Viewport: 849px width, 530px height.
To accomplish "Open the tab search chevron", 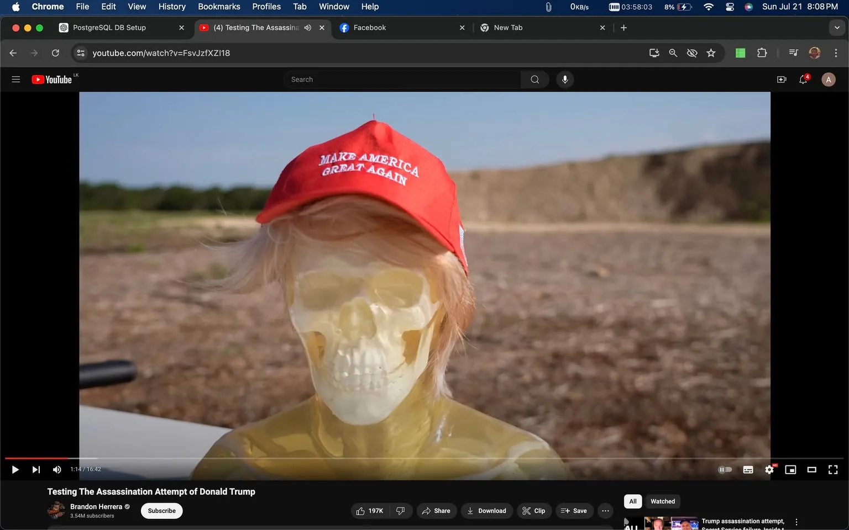I will (836, 27).
